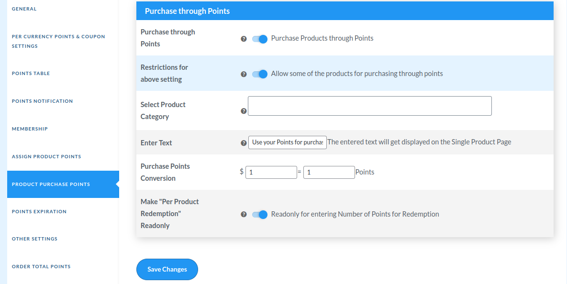Viewport: 567px width, 284px height.
Task: Disable Readonly for Number of Points for Redemption
Action: (259, 214)
